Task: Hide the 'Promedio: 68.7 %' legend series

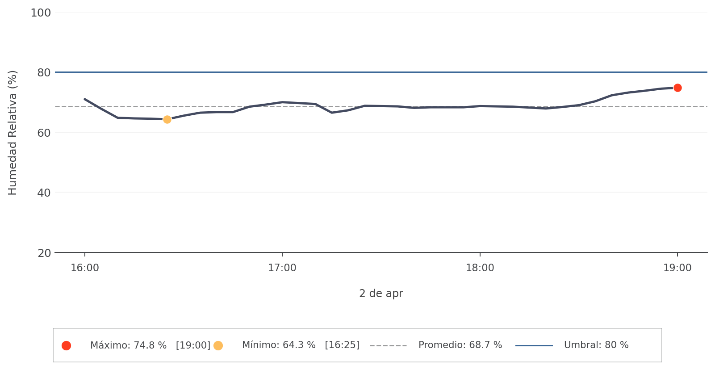Action: 460,345
